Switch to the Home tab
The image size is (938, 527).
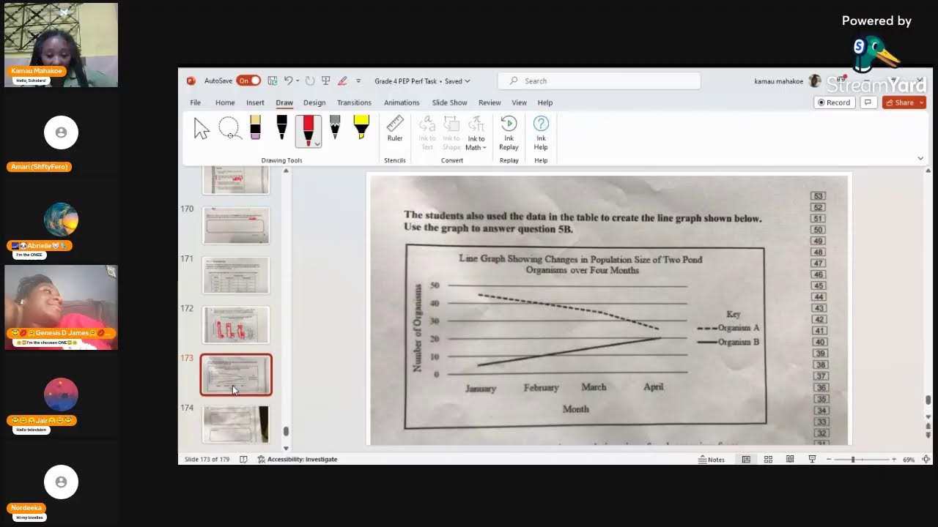pos(225,102)
